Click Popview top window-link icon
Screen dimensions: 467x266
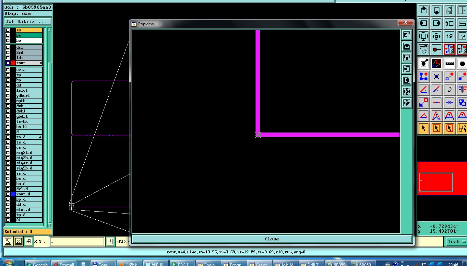tap(407, 35)
